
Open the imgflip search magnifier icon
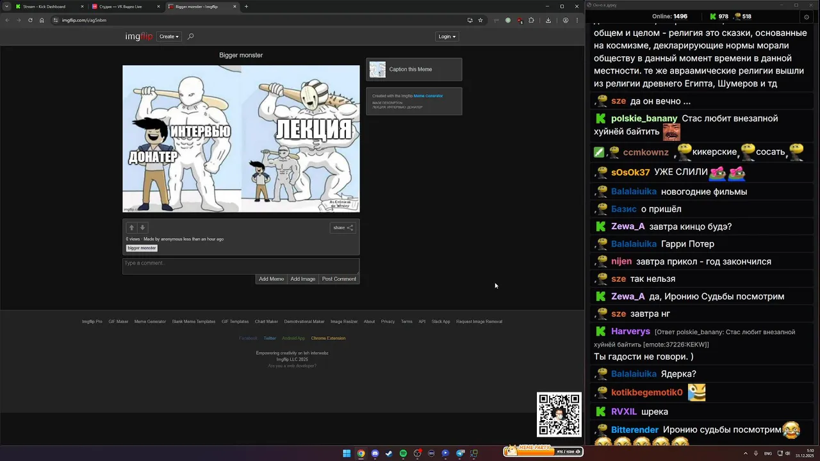click(190, 36)
